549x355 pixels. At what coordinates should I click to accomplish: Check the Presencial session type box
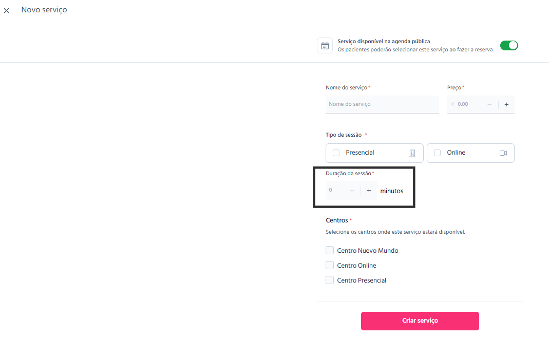[336, 153]
